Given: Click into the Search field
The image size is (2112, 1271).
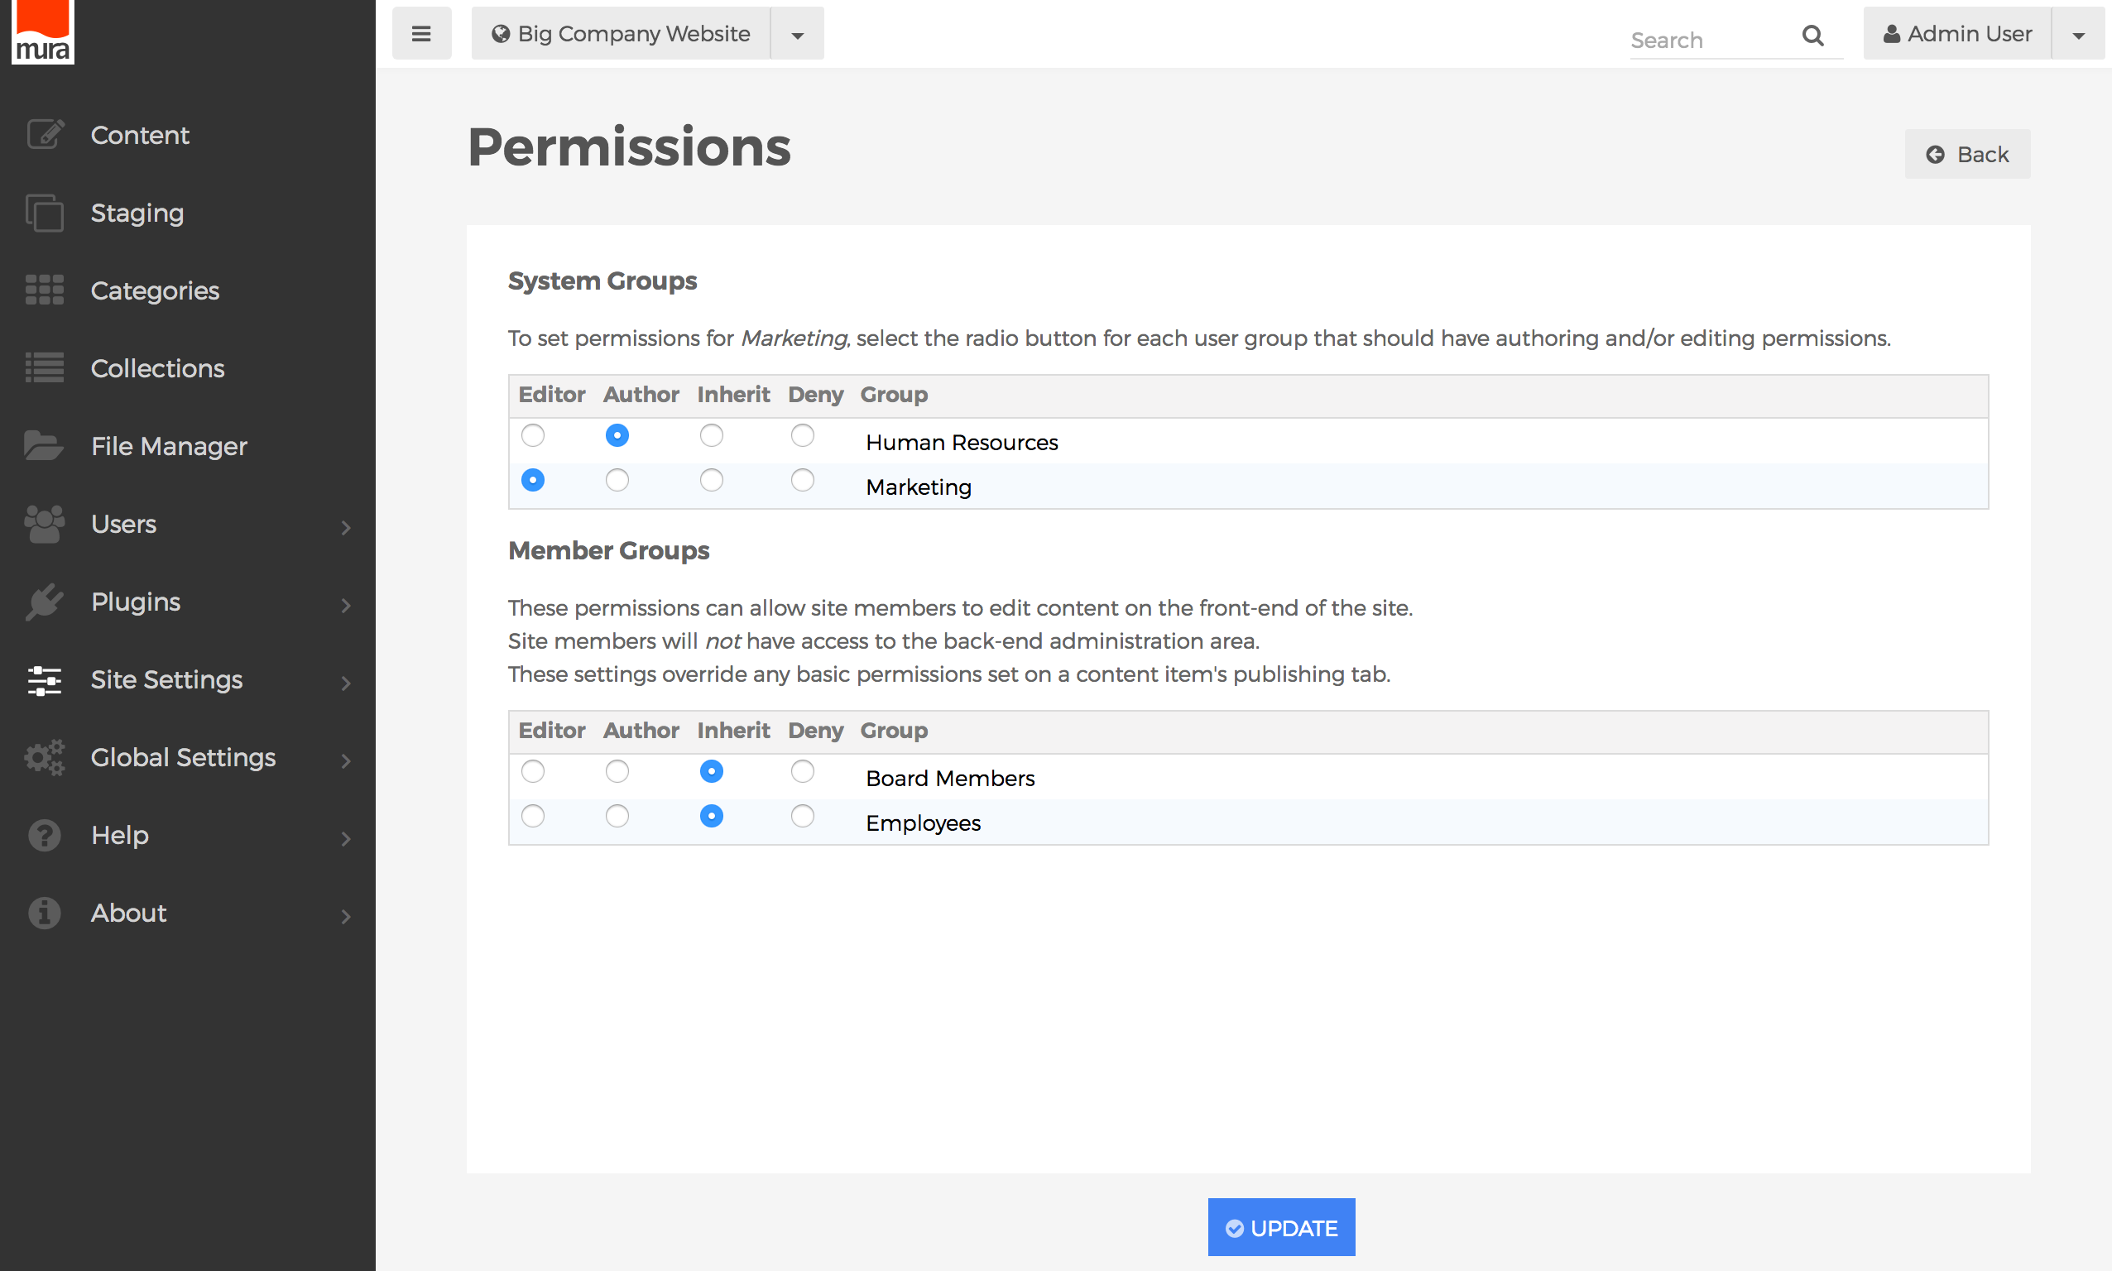Looking at the screenshot, I should point(1709,41).
